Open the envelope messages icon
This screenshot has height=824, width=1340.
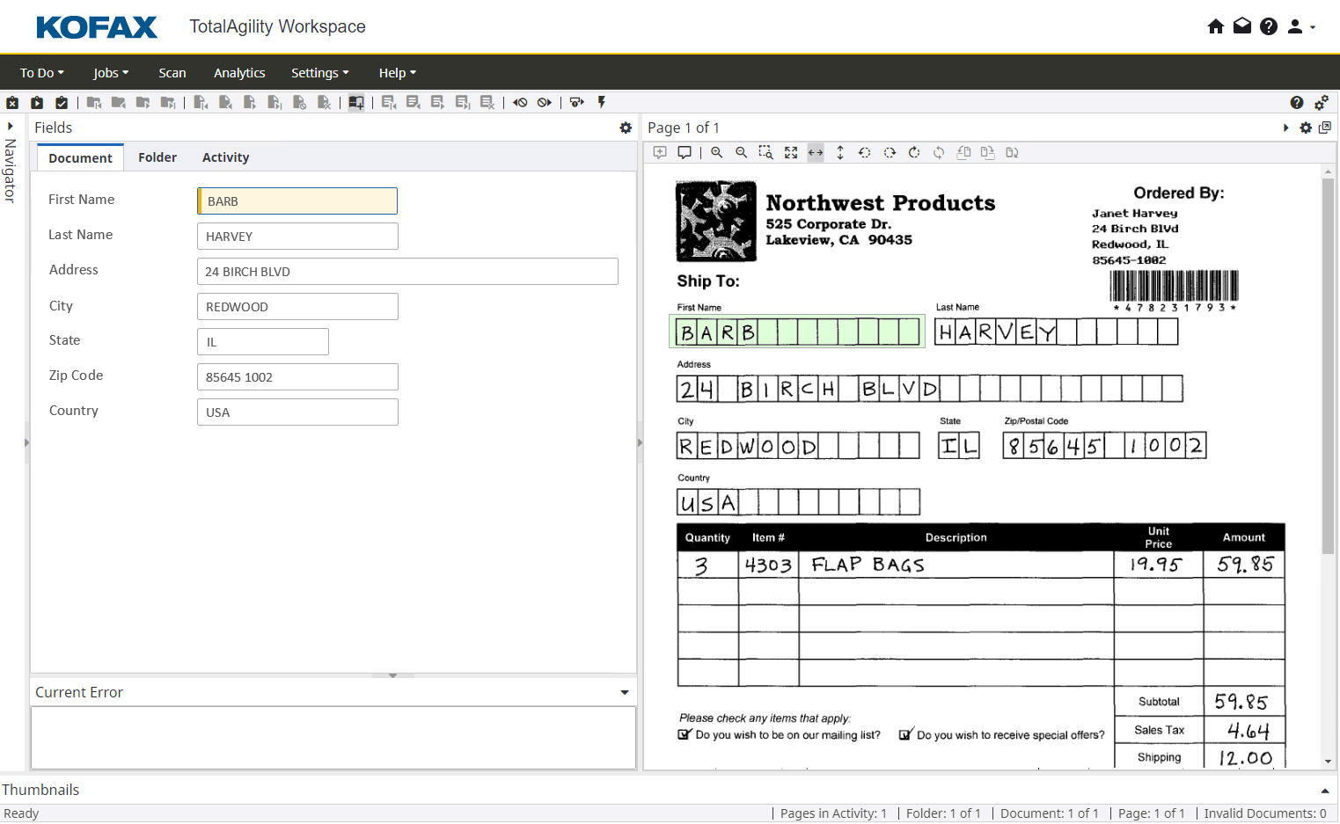pyautogui.click(x=1242, y=26)
